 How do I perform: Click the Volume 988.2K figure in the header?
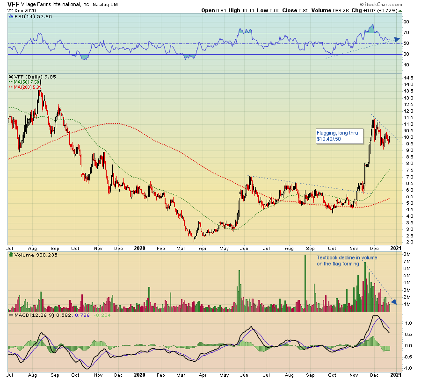[x=330, y=10]
